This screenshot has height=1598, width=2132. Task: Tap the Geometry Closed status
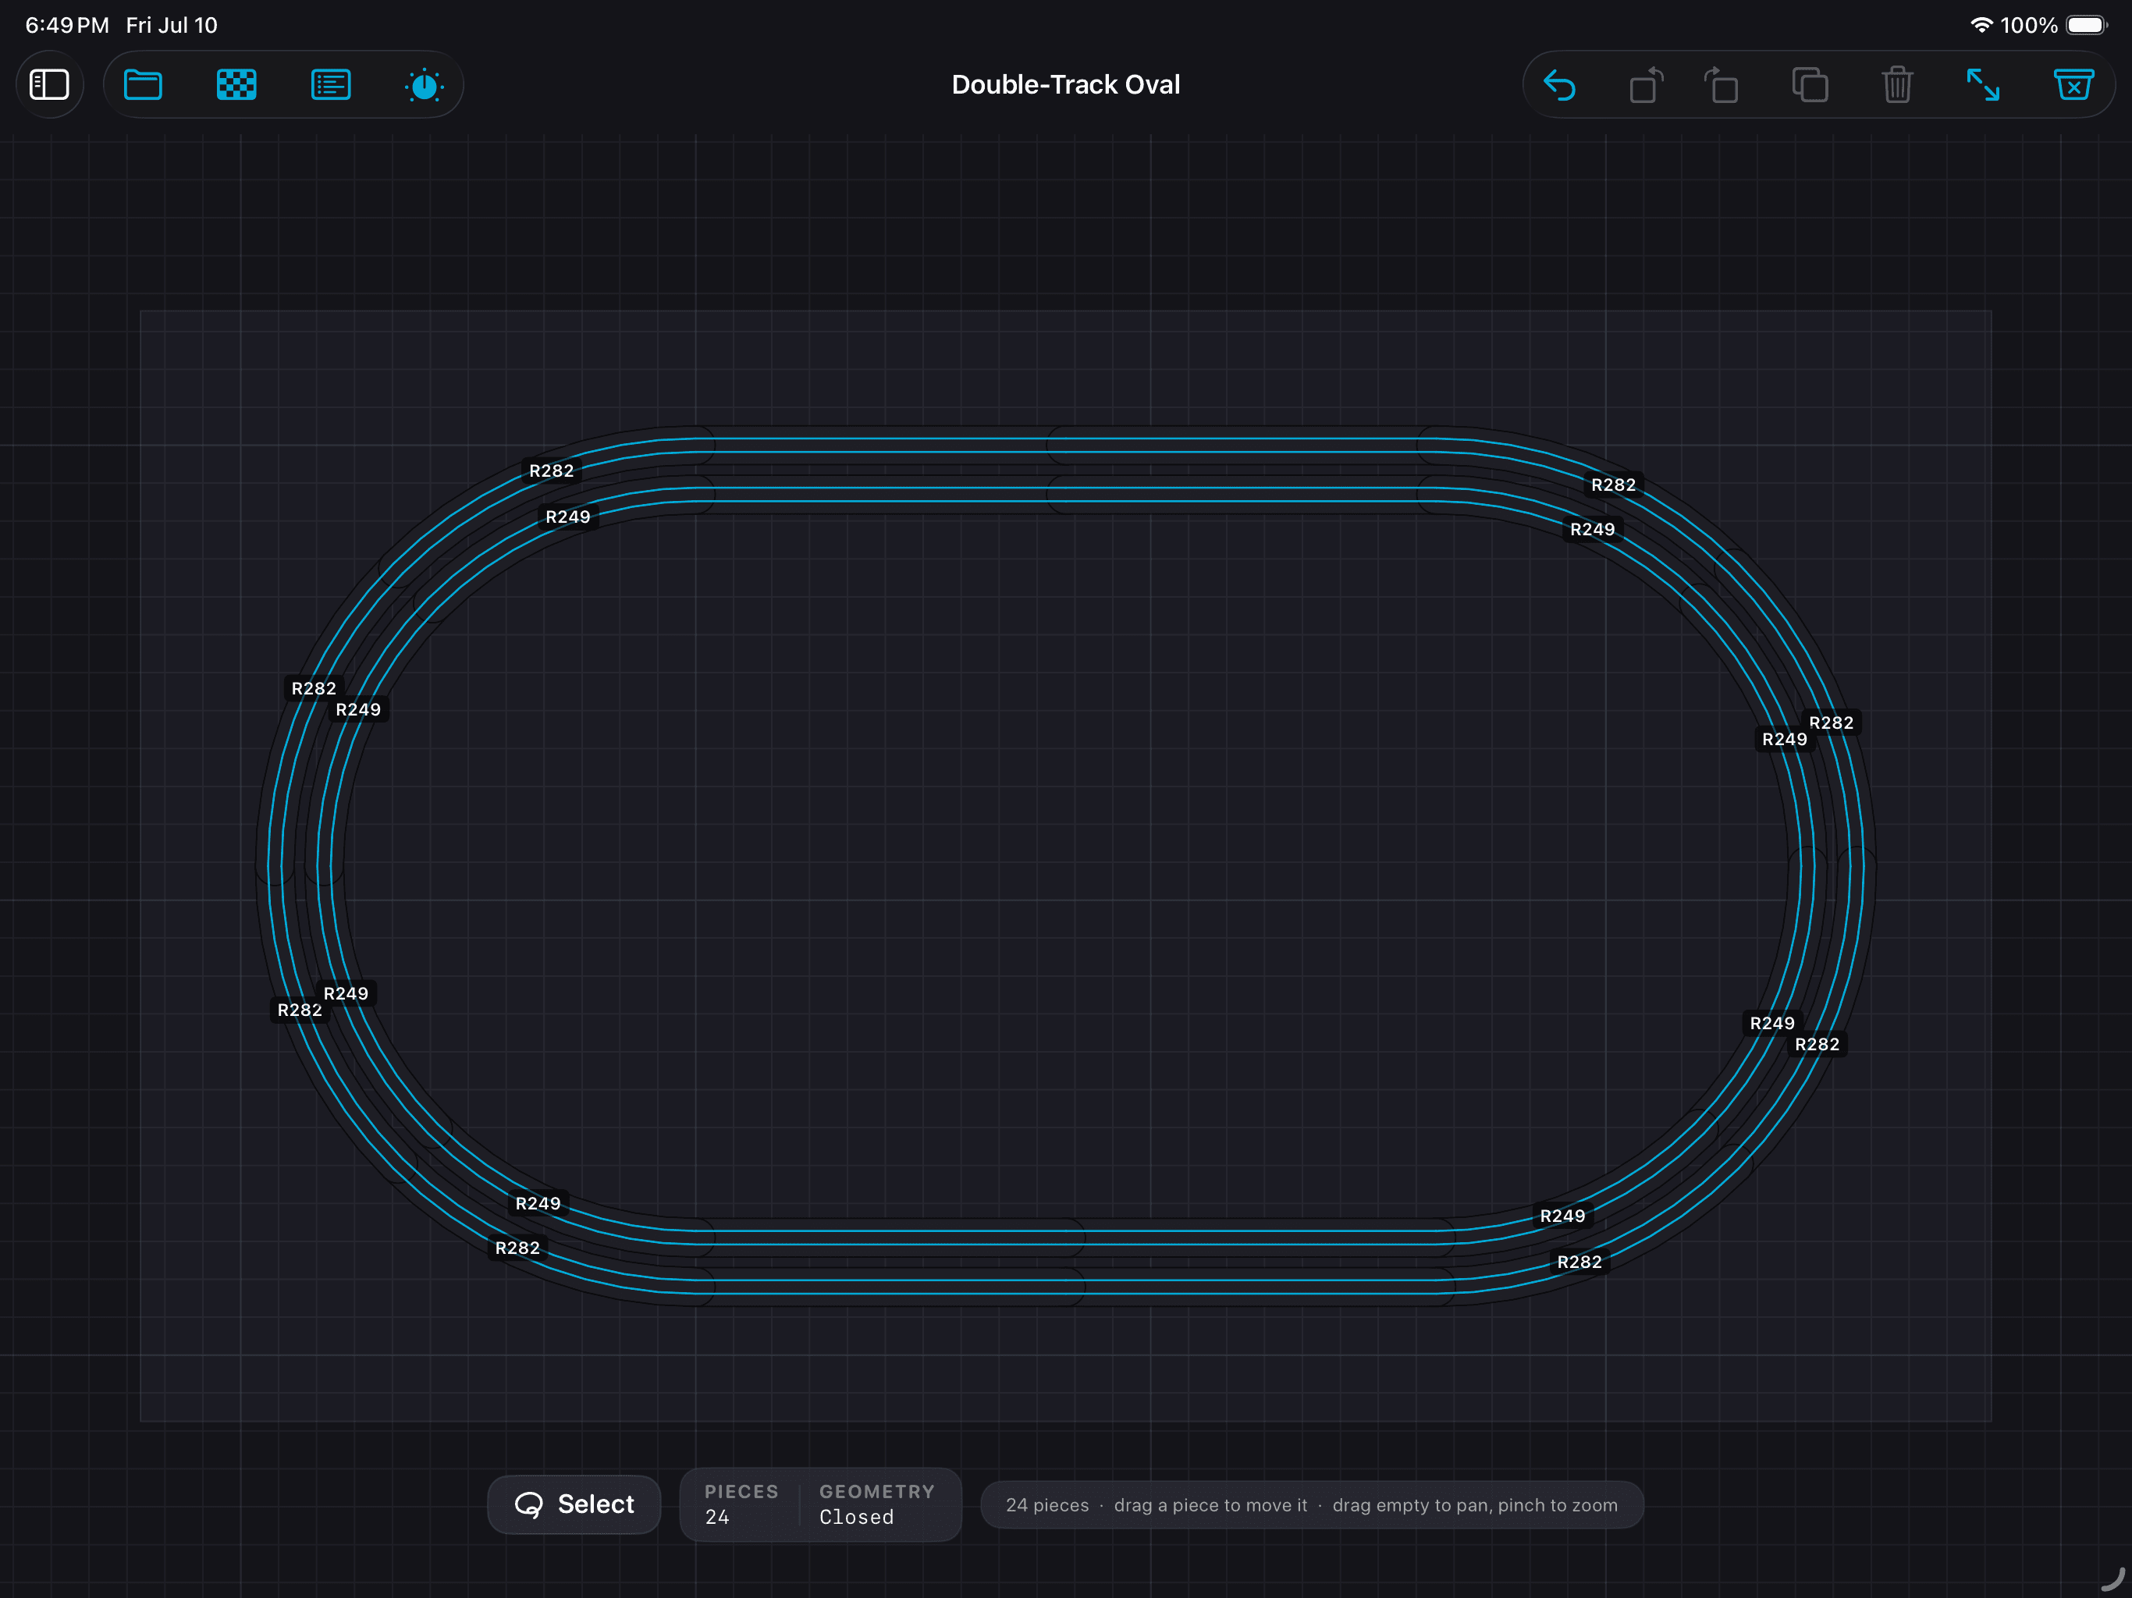(876, 1504)
